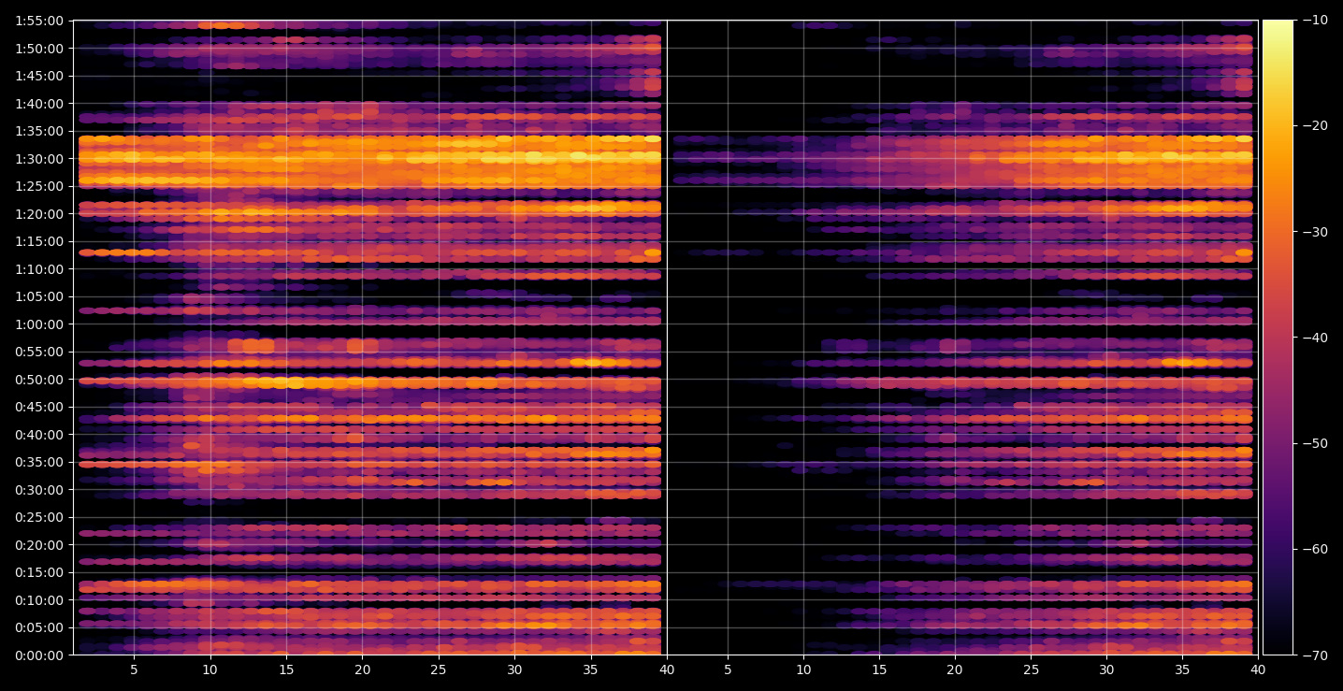Click the −10 colorbar tick label
This screenshot has width=1343, height=691.
(x=1315, y=21)
